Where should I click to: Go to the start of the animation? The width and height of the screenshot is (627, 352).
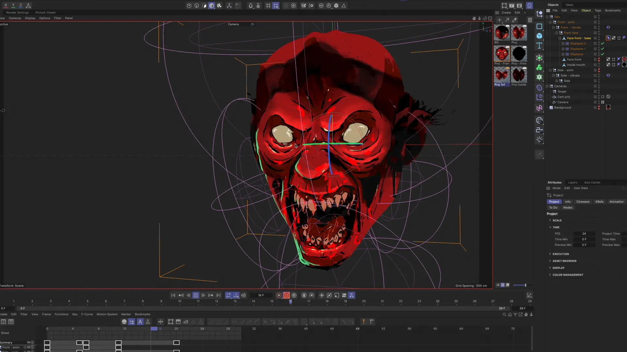point(173,295)
